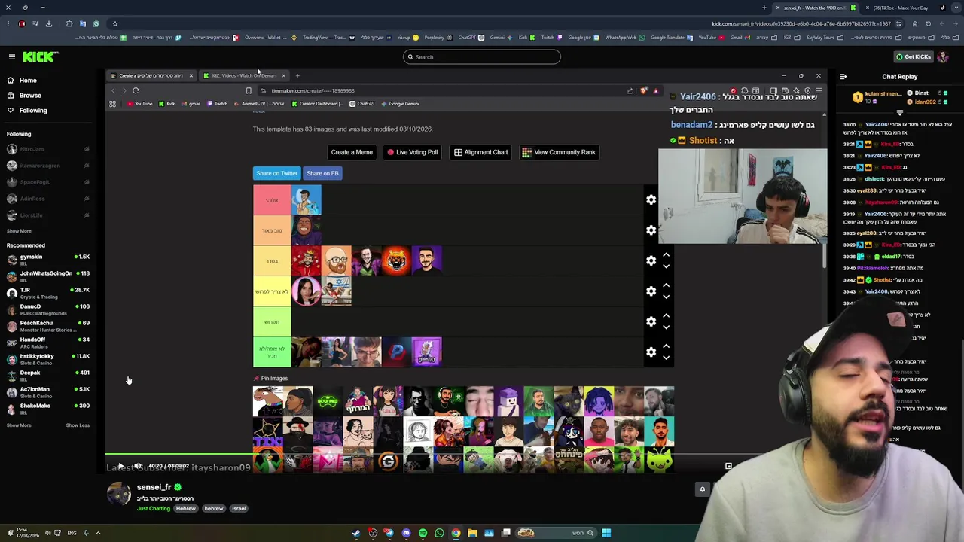Select the orange tier label
The image size is (964, 542).
tap(272, 230)
